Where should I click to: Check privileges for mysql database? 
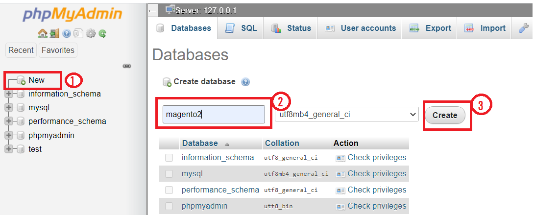(377, 174)
